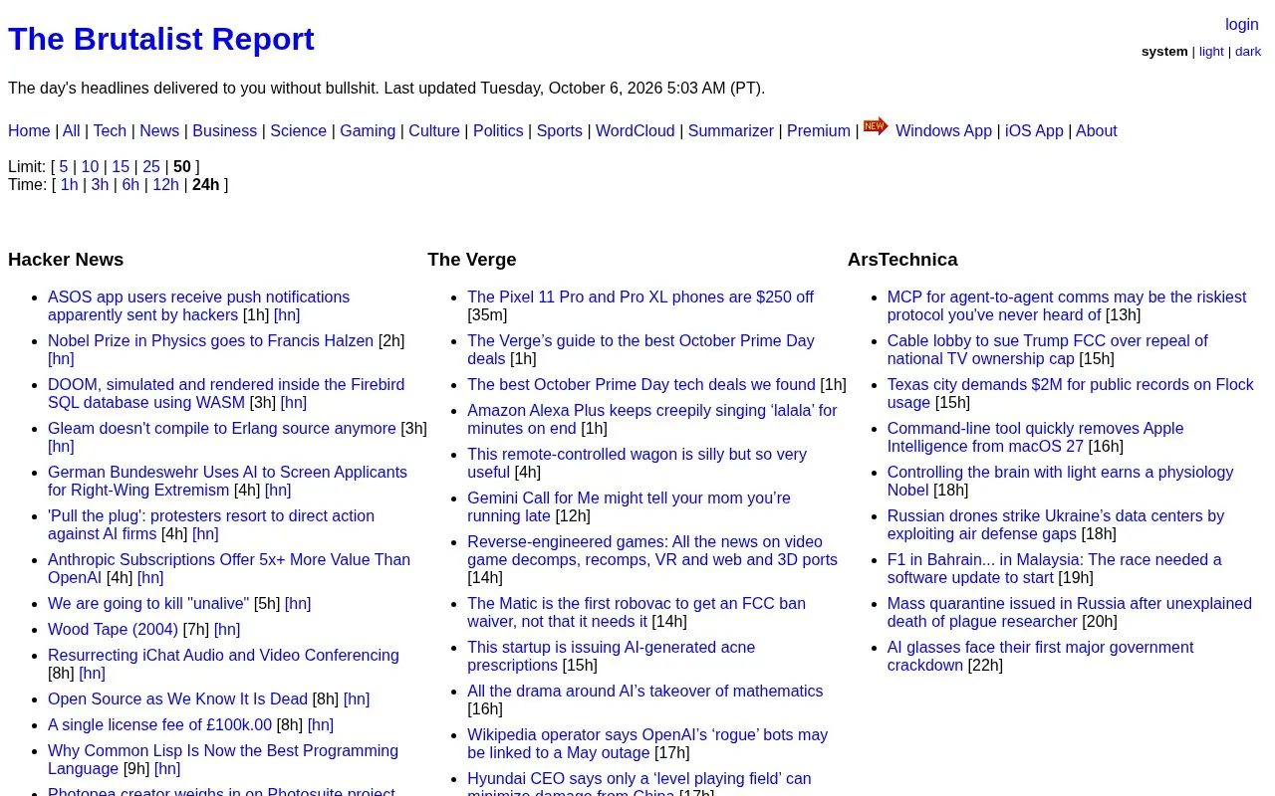This screenshot has width=1275, height=796.
Task: Switch theme to dark
Action: (x=1248, y=52)
